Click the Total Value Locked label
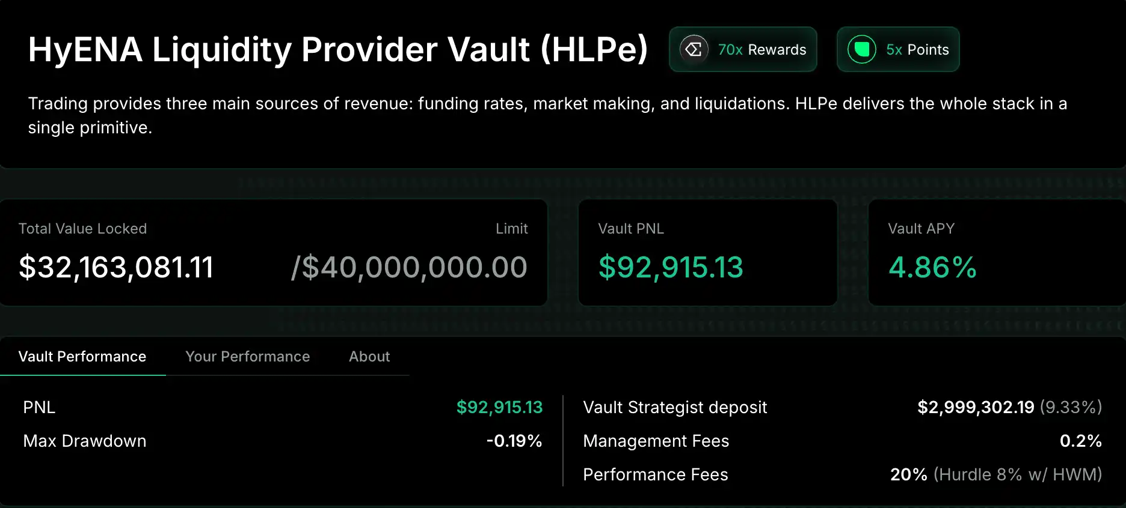 pyautogui.click(x=82, y=229)
